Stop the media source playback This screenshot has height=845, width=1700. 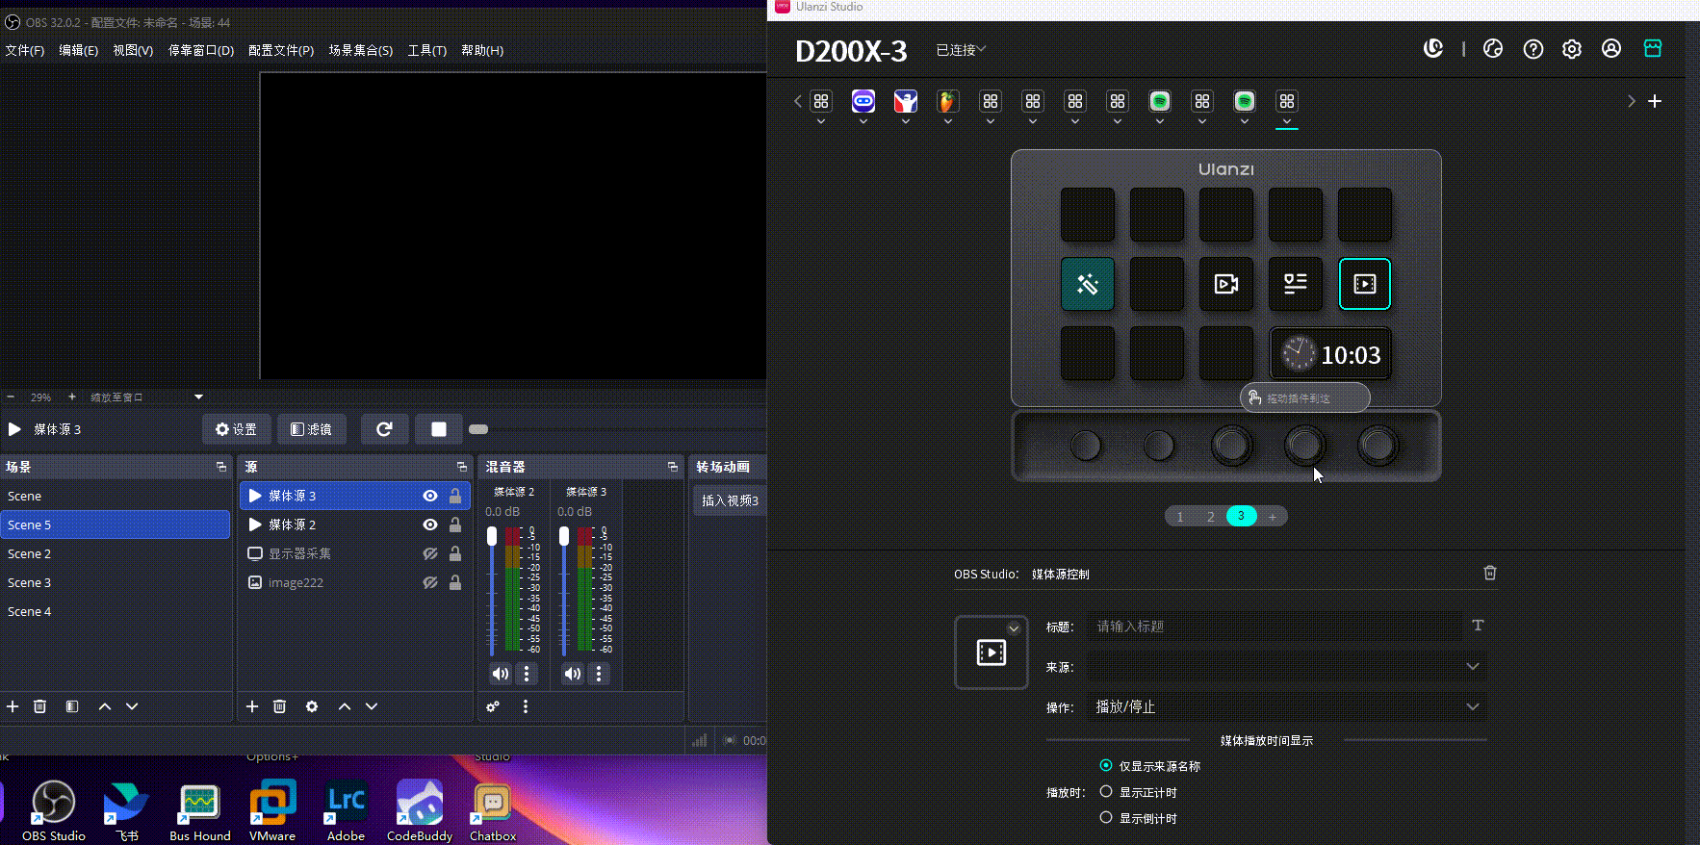point(439,429)
